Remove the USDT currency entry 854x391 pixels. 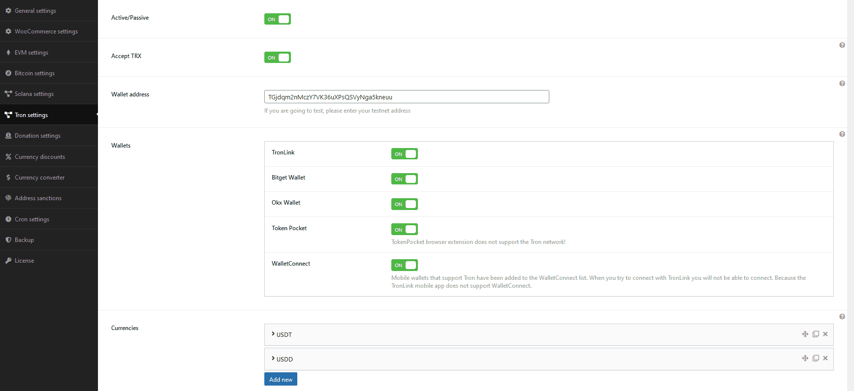[x=825, y=334]
